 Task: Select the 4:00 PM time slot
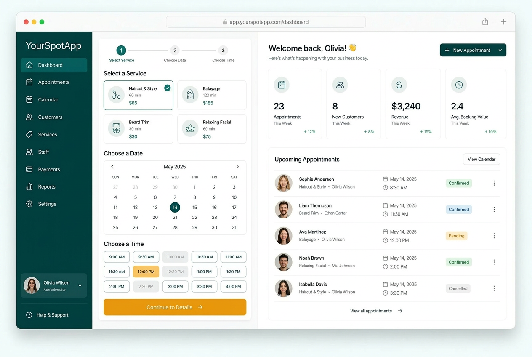coord(233,286)
